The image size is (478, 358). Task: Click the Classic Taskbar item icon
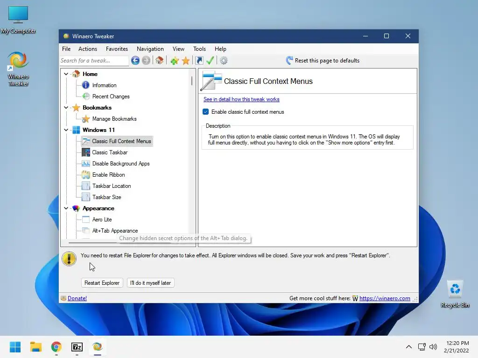click(86, 152)
